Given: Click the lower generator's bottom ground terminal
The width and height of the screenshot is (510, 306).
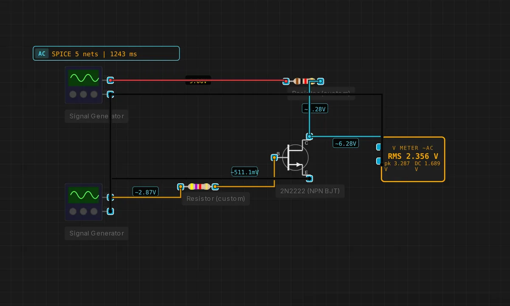Looking at the screenshot, I should (x=110, y=211).
